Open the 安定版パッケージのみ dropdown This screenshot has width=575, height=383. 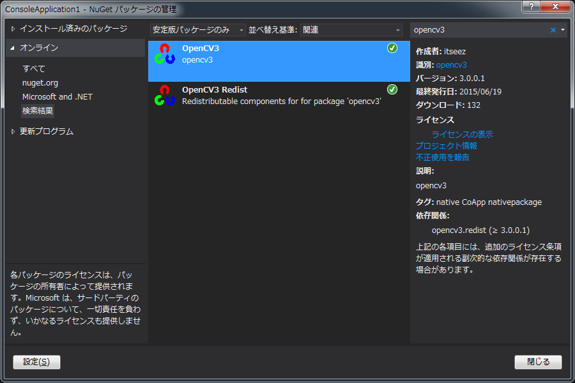[x=197, y=30]
